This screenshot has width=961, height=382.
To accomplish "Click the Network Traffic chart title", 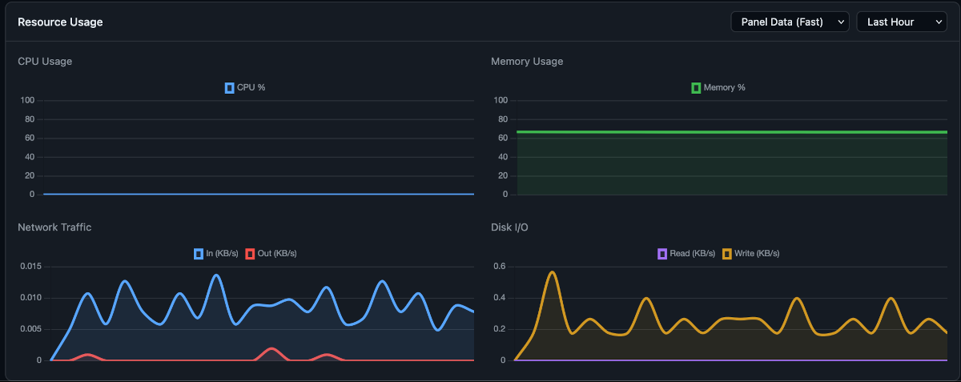I will [x=54, y=227].
